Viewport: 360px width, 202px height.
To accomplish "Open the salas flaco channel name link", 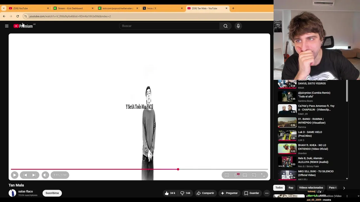I will click(x=26, y=192).
